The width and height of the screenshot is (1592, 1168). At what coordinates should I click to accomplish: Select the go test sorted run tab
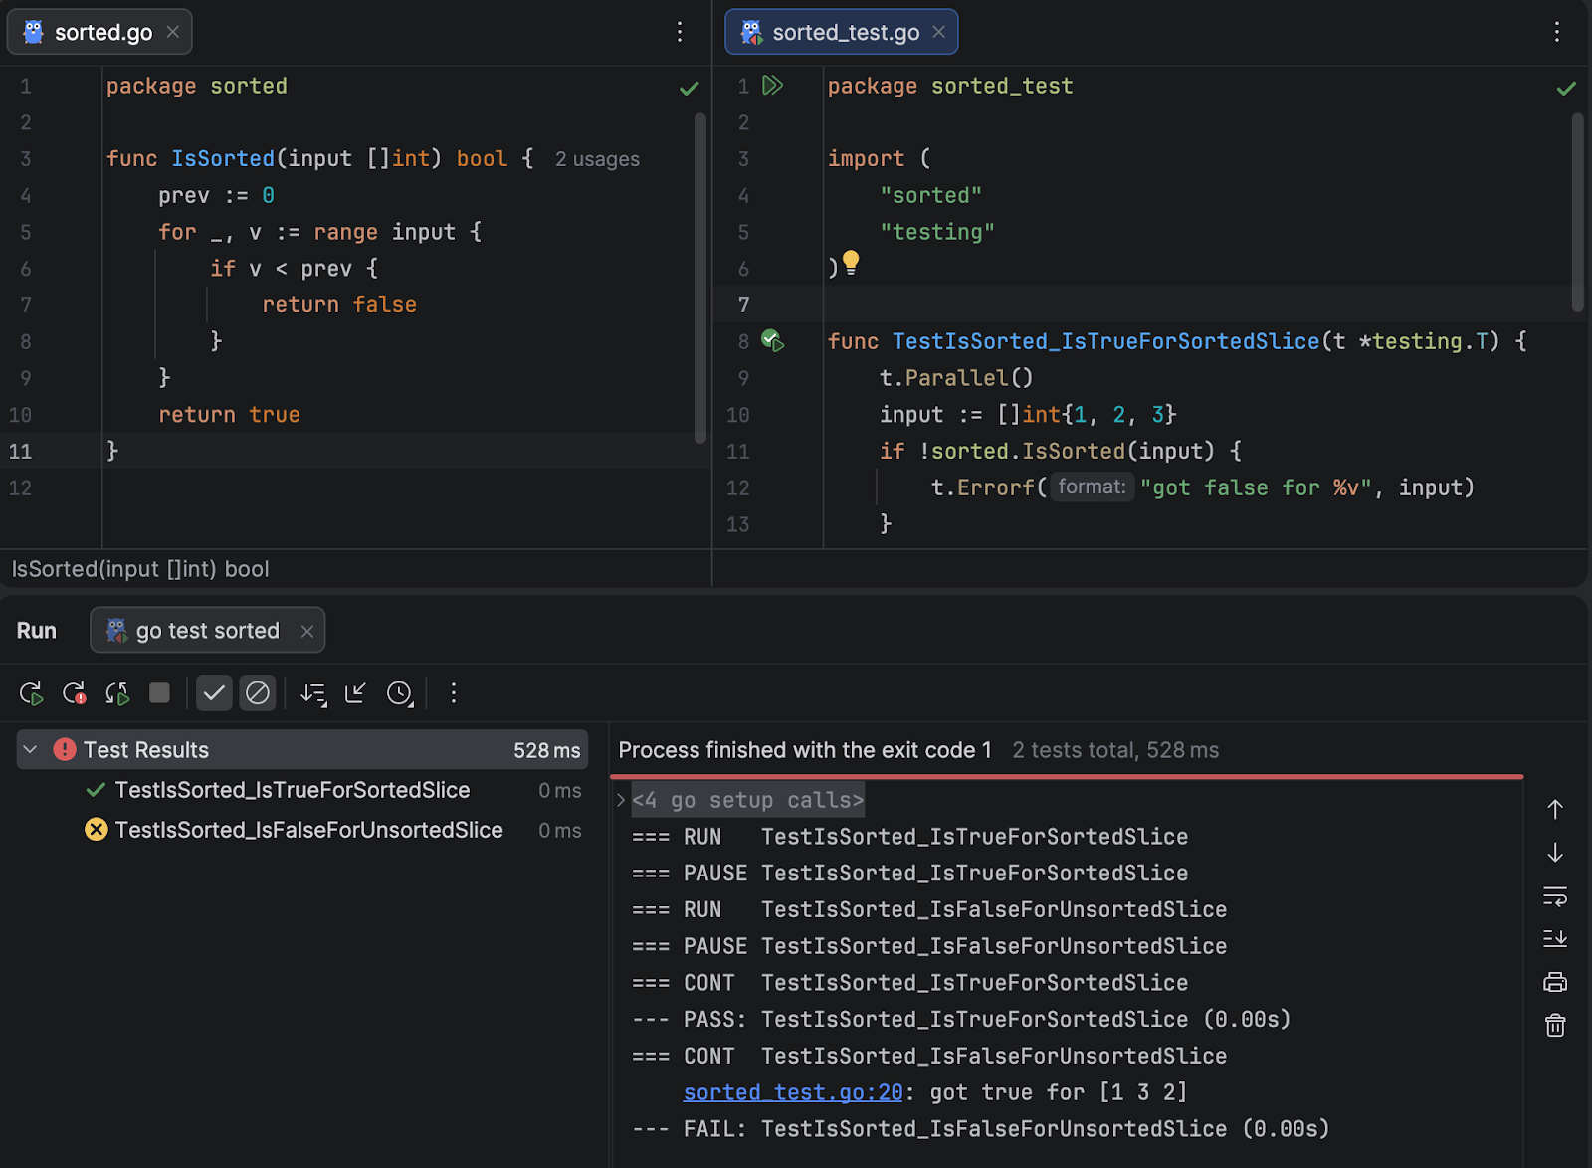[207, 631]
